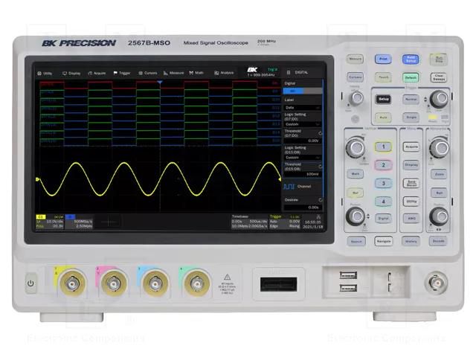The height and width of the screenshot is (357, 476).
Task: Open the C1 channel descriptor box
Action: (x=50, y=222)
